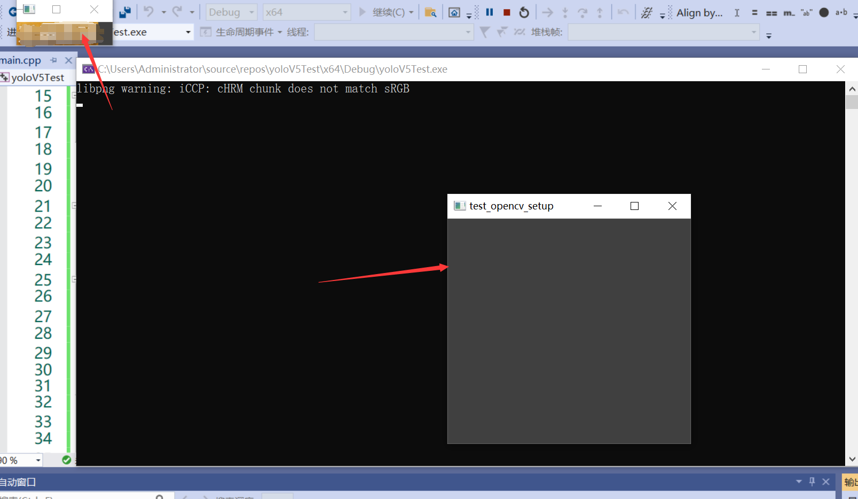Open the Debug configuration combo box
Image resolution: width=858 pixels, height=499 pixels.
231,12
